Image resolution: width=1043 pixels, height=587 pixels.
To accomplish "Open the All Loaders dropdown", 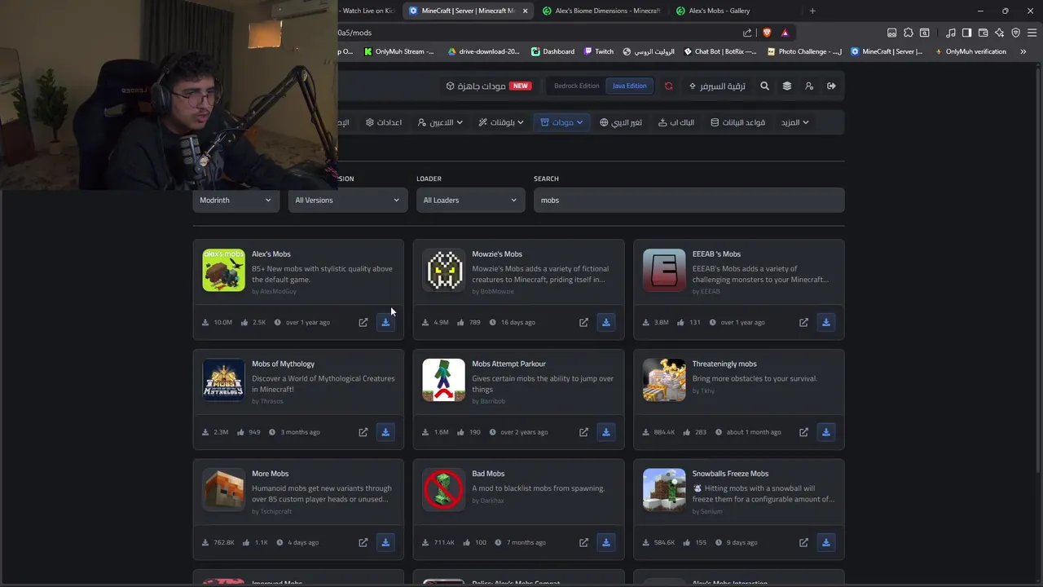I will point(470,200).
